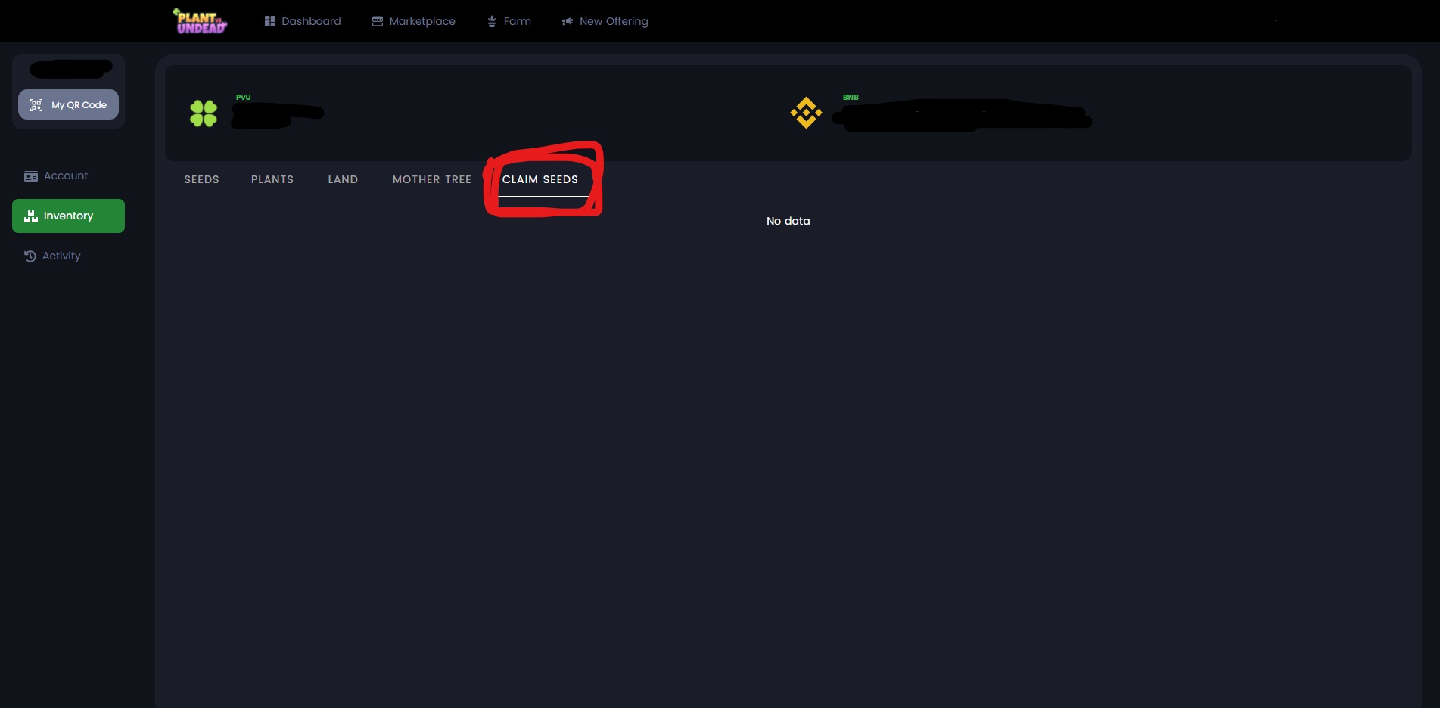Click the yellow BNB coin icon
Screen dimensions: 1440x708
[x=806, y=113]
